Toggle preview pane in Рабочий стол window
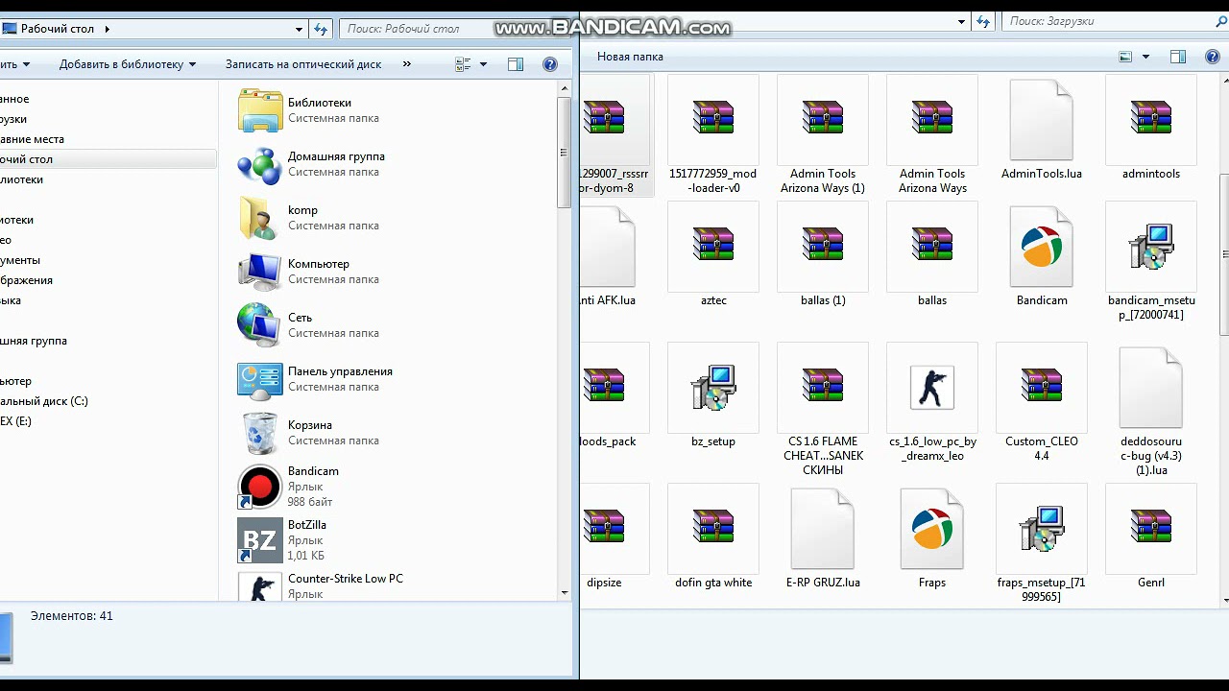1229x691 pixels. click(516, 64)
